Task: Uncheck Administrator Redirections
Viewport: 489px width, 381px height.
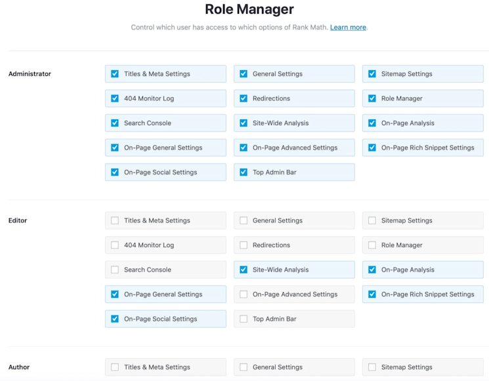Action: (x=244, y=98)
